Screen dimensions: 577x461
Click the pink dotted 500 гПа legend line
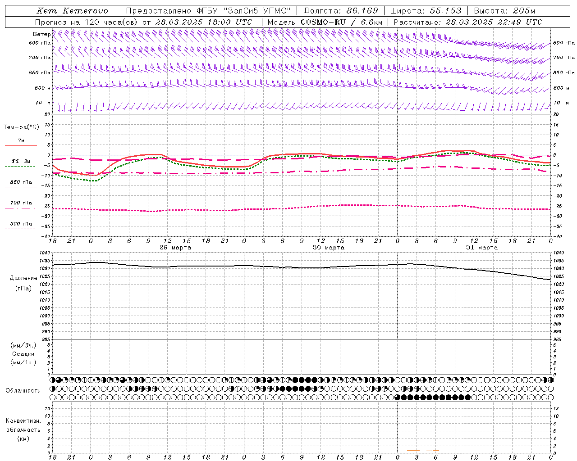[x=20, y=229]
